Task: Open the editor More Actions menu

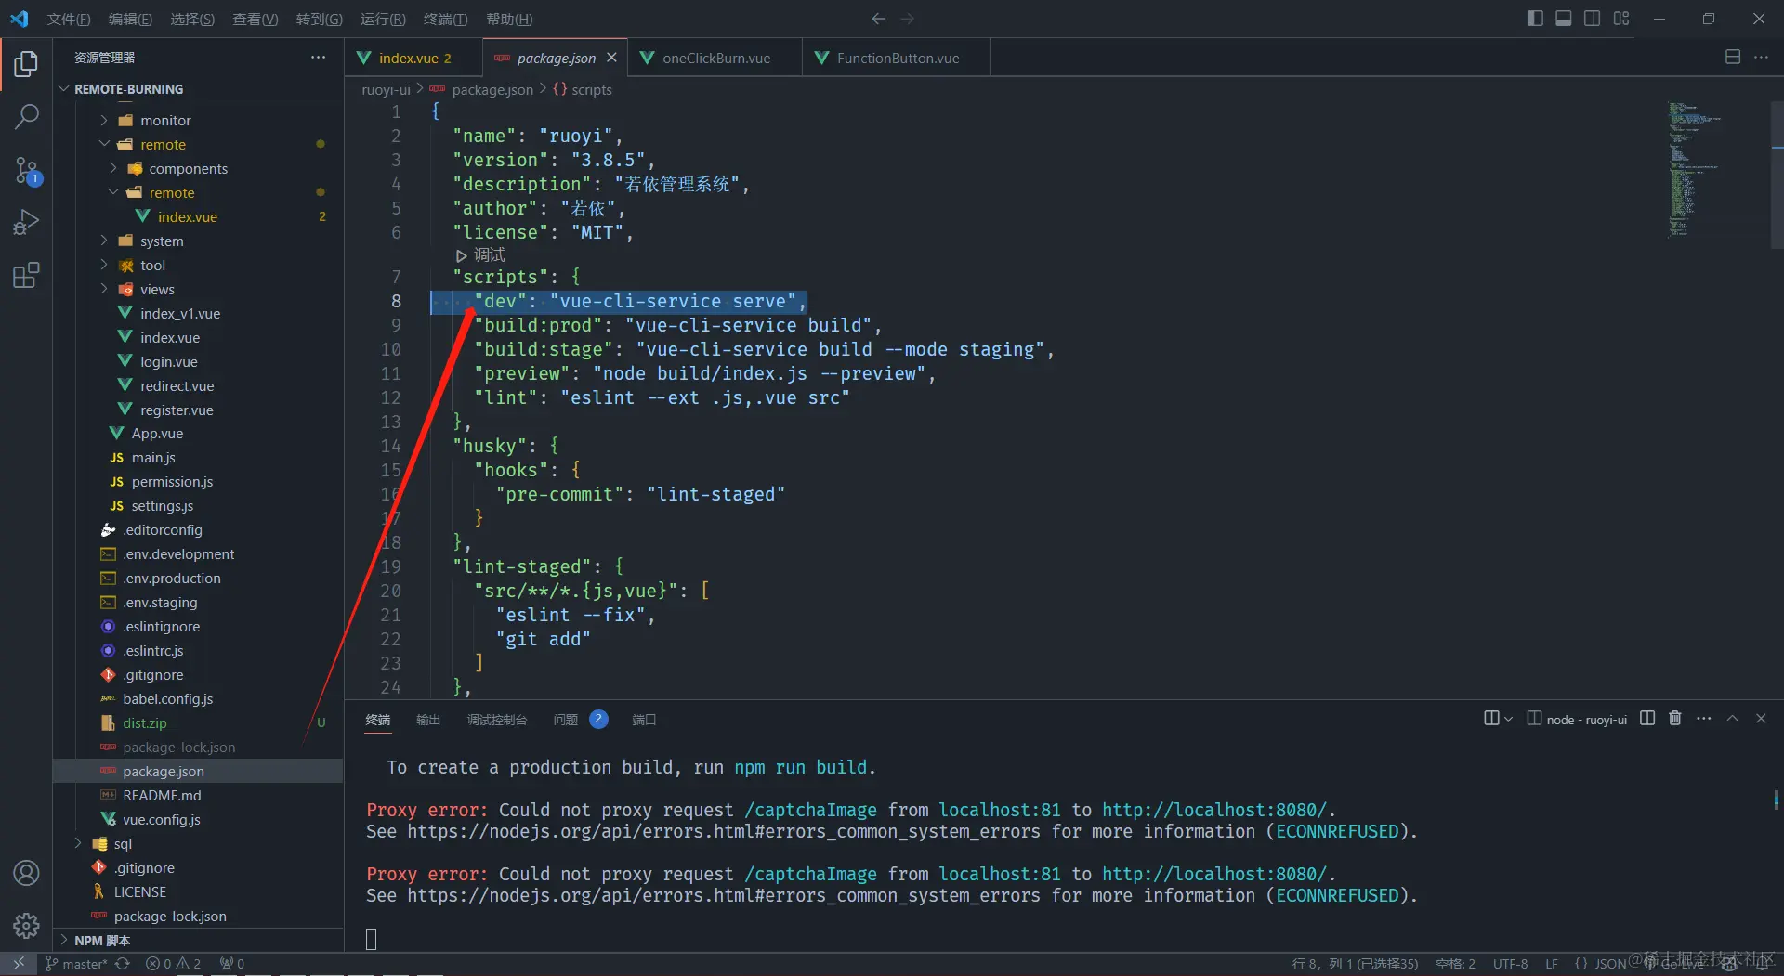Action: click(1761, 58)
